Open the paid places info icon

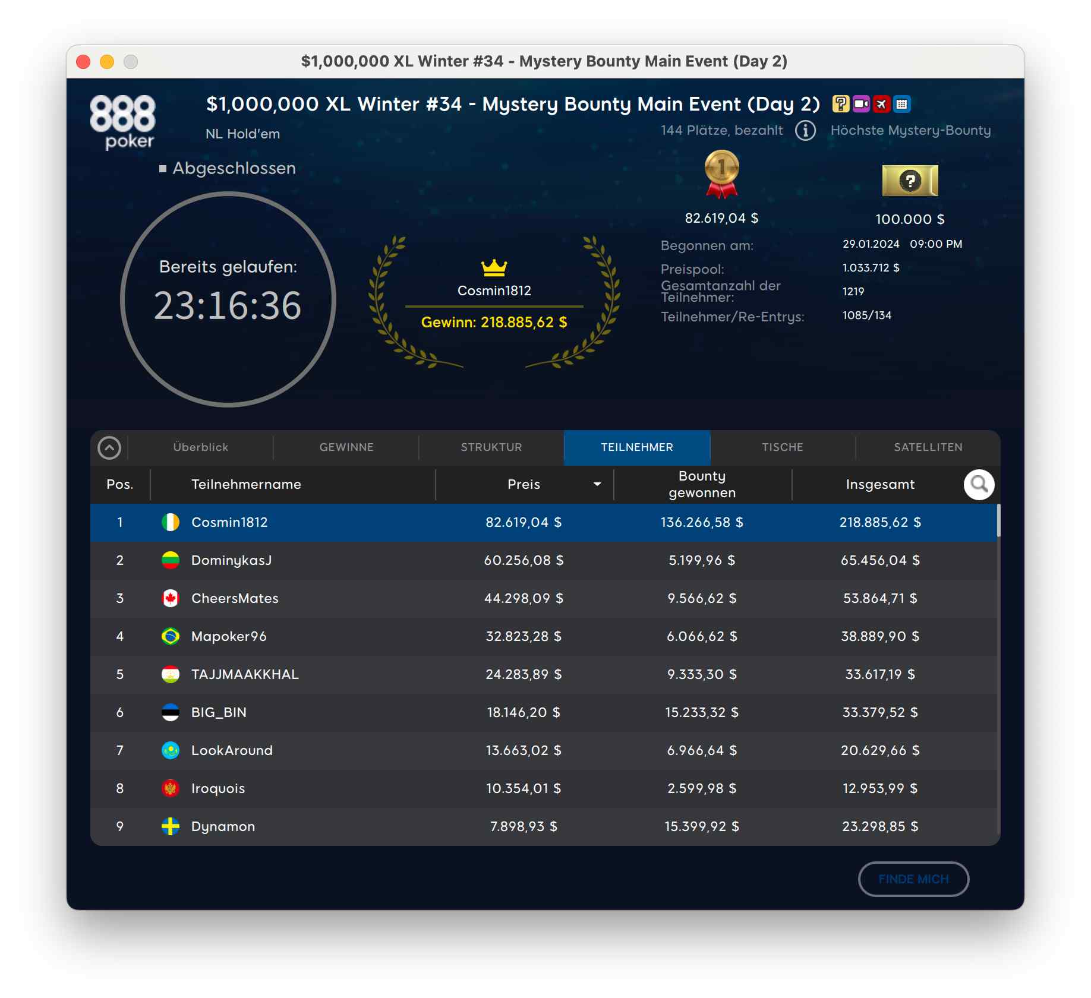click(x=805, y=130)
